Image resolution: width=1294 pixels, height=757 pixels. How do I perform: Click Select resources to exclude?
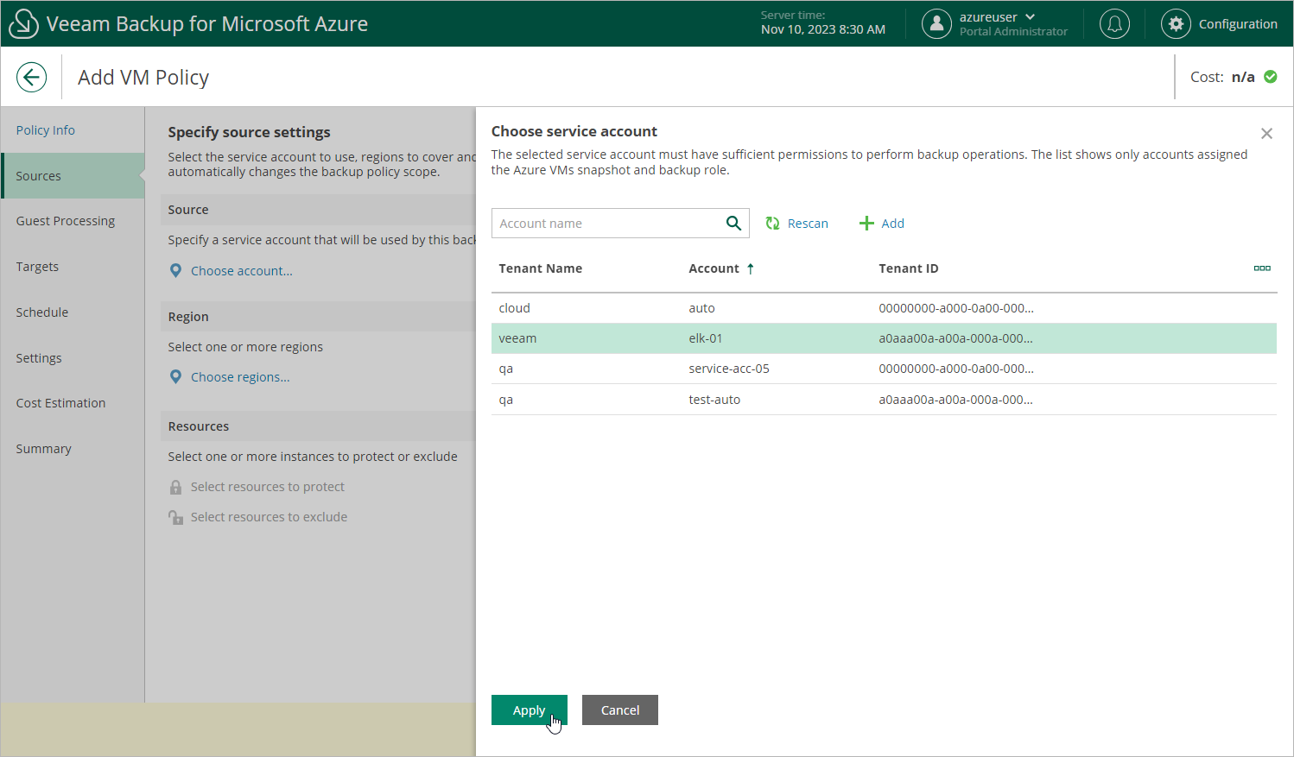click(270, 517)
